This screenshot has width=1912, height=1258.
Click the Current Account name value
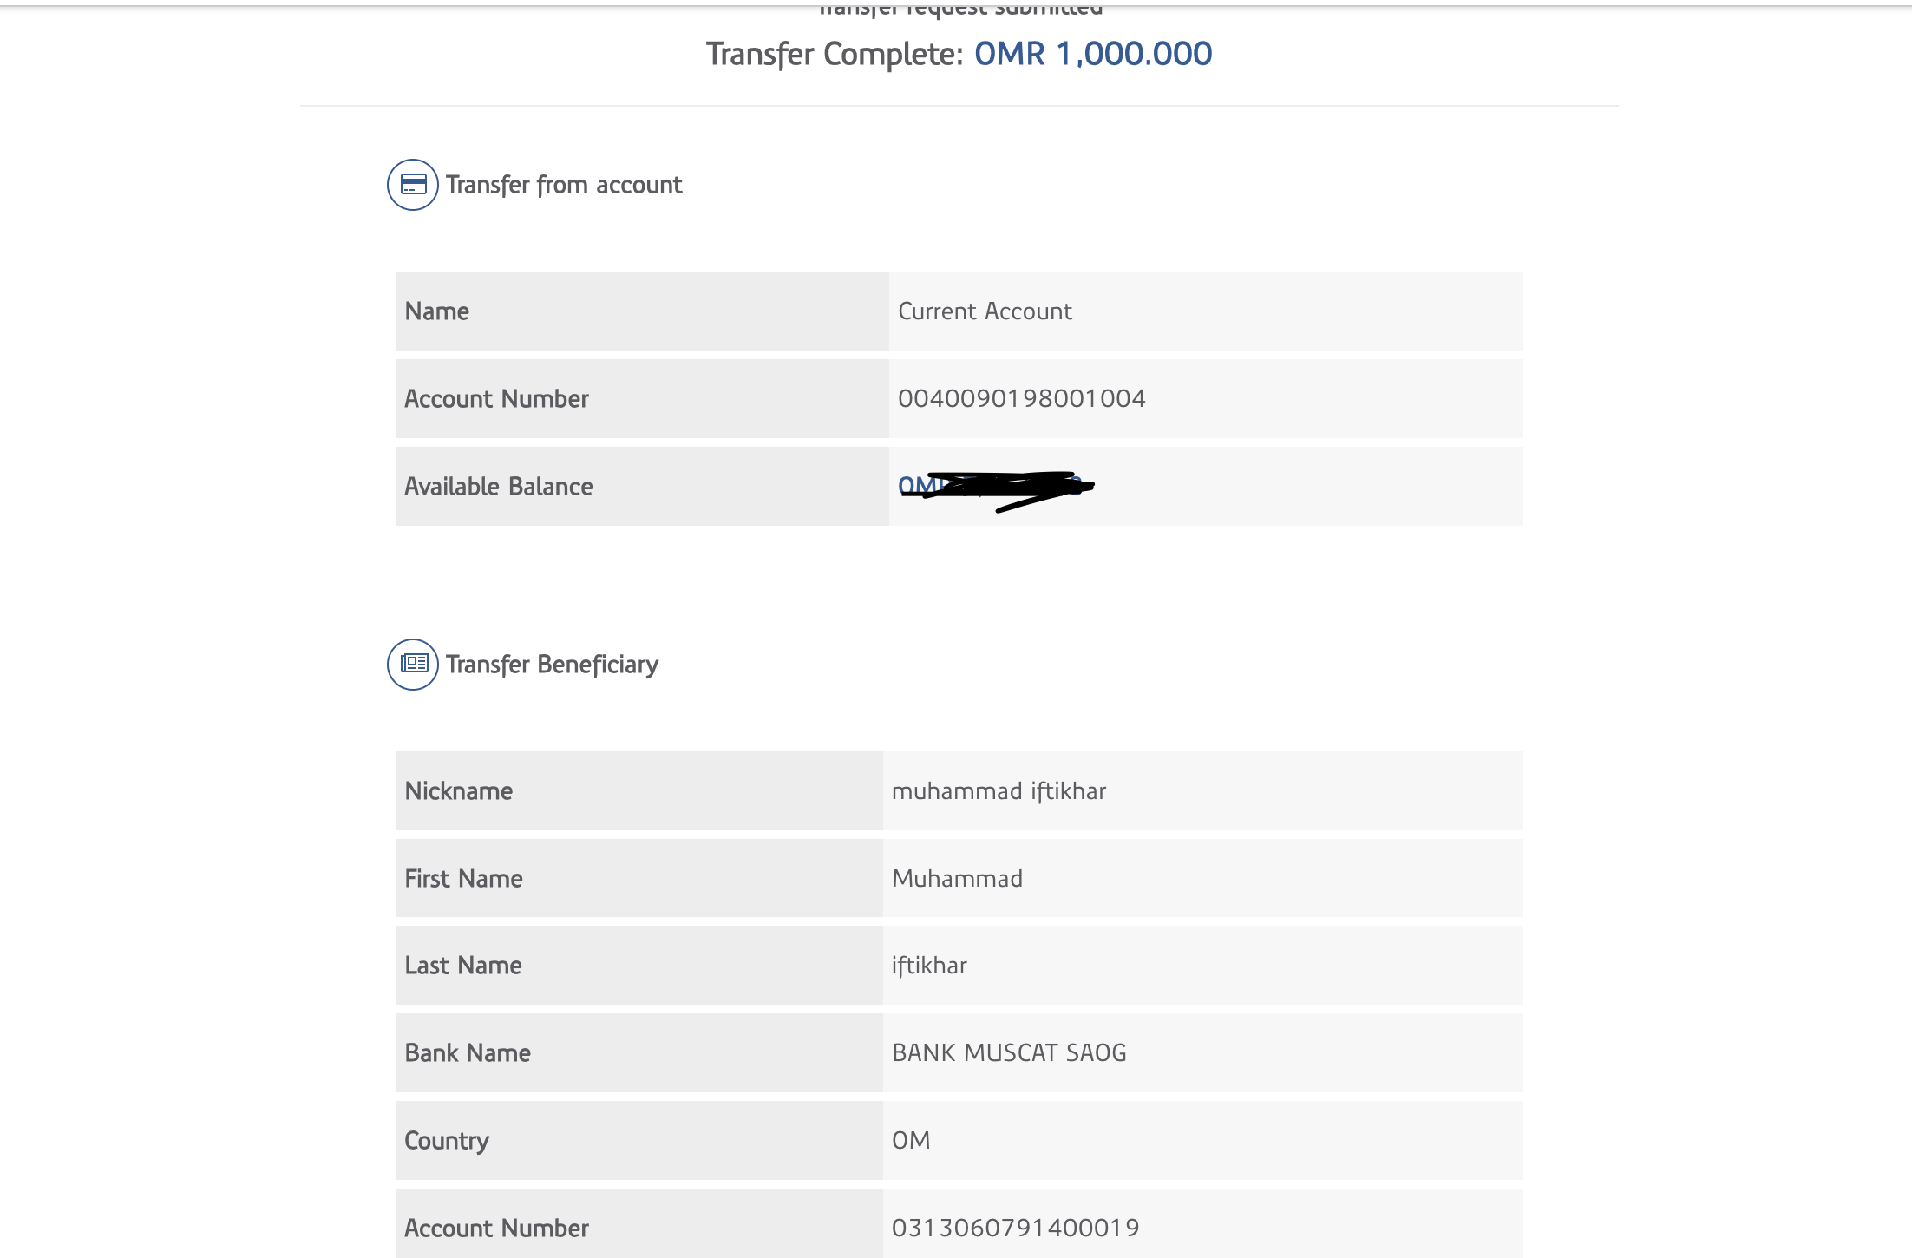pos(985,311)
